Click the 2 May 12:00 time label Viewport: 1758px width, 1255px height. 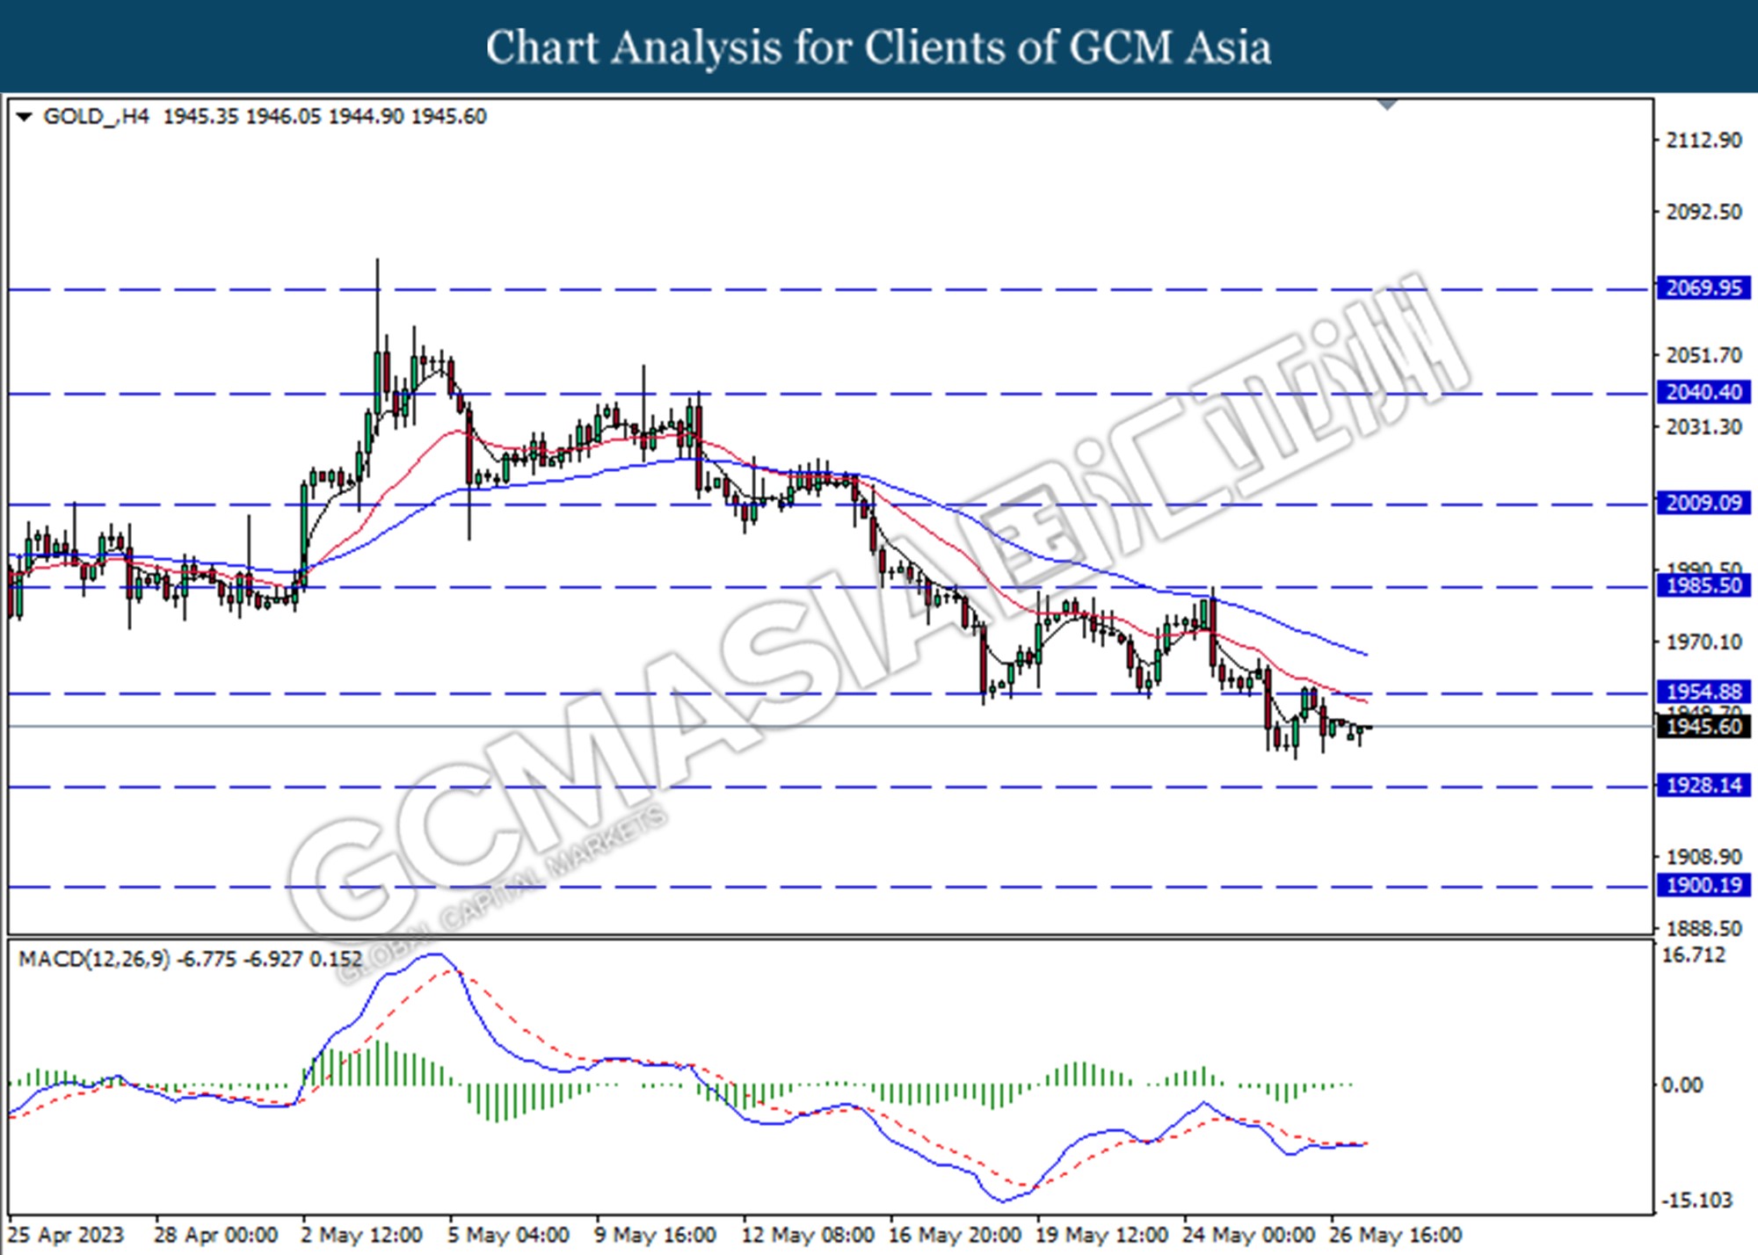pos(361,1236)
